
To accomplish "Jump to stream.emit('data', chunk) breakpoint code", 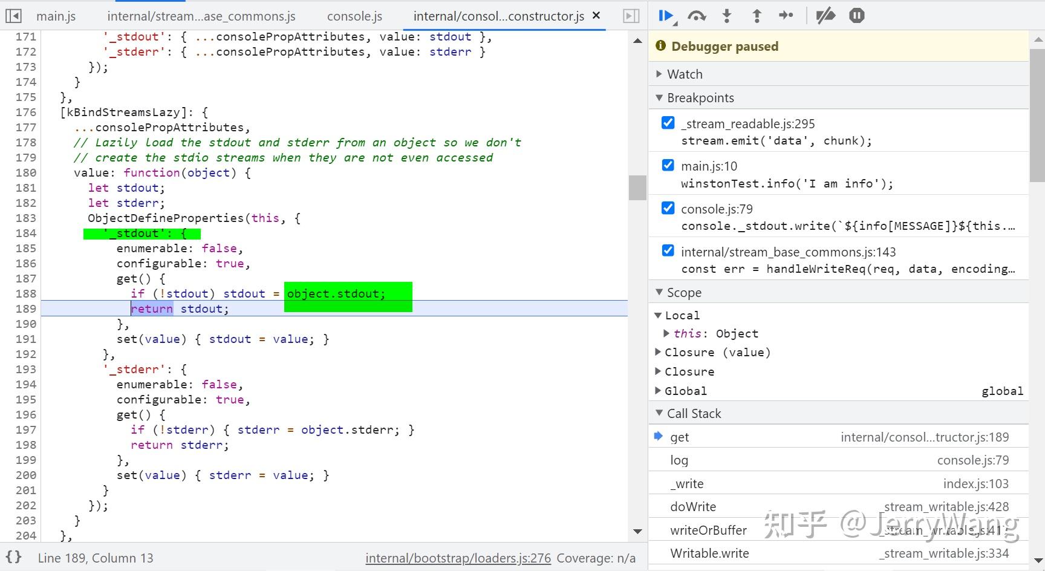I will pos(776,140).
